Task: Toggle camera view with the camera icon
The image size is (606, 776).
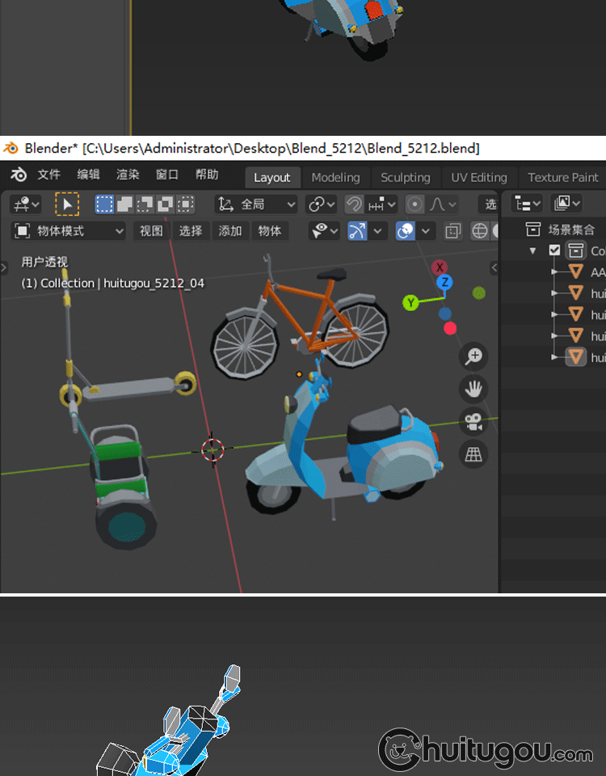Action: click(x=473, y=421)
